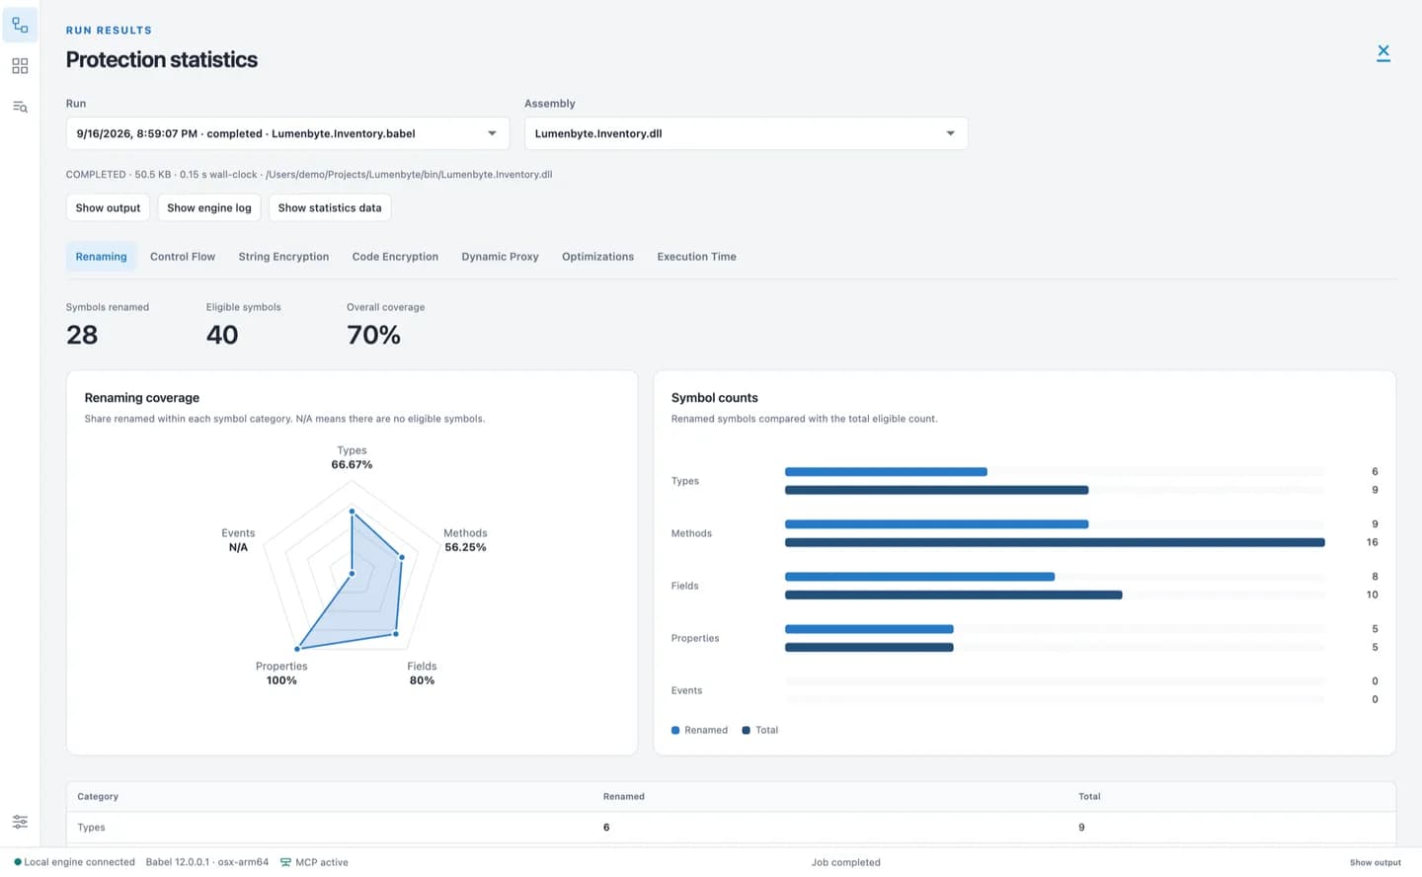Click Show statistics data button

(330, 207)
